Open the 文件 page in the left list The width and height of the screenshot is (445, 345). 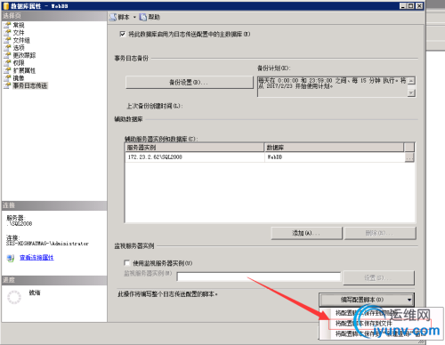[19, 33]
